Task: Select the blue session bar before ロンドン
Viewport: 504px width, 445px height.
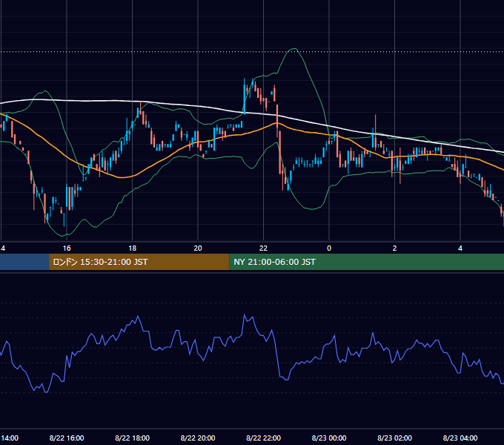Action: point(24,262)
